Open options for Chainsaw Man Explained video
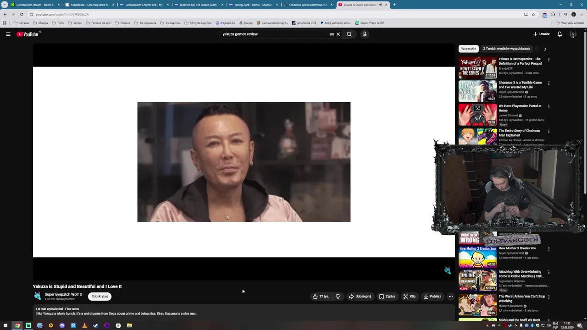Image resolution: width=587 pixels, height=330 pixels. 549,132
